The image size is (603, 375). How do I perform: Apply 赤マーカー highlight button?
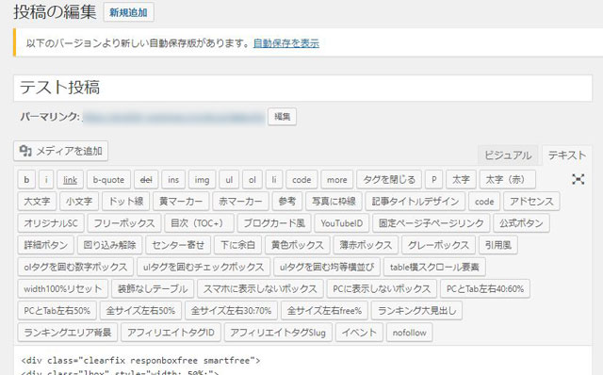pyautogui.click(x=240, y=201)
